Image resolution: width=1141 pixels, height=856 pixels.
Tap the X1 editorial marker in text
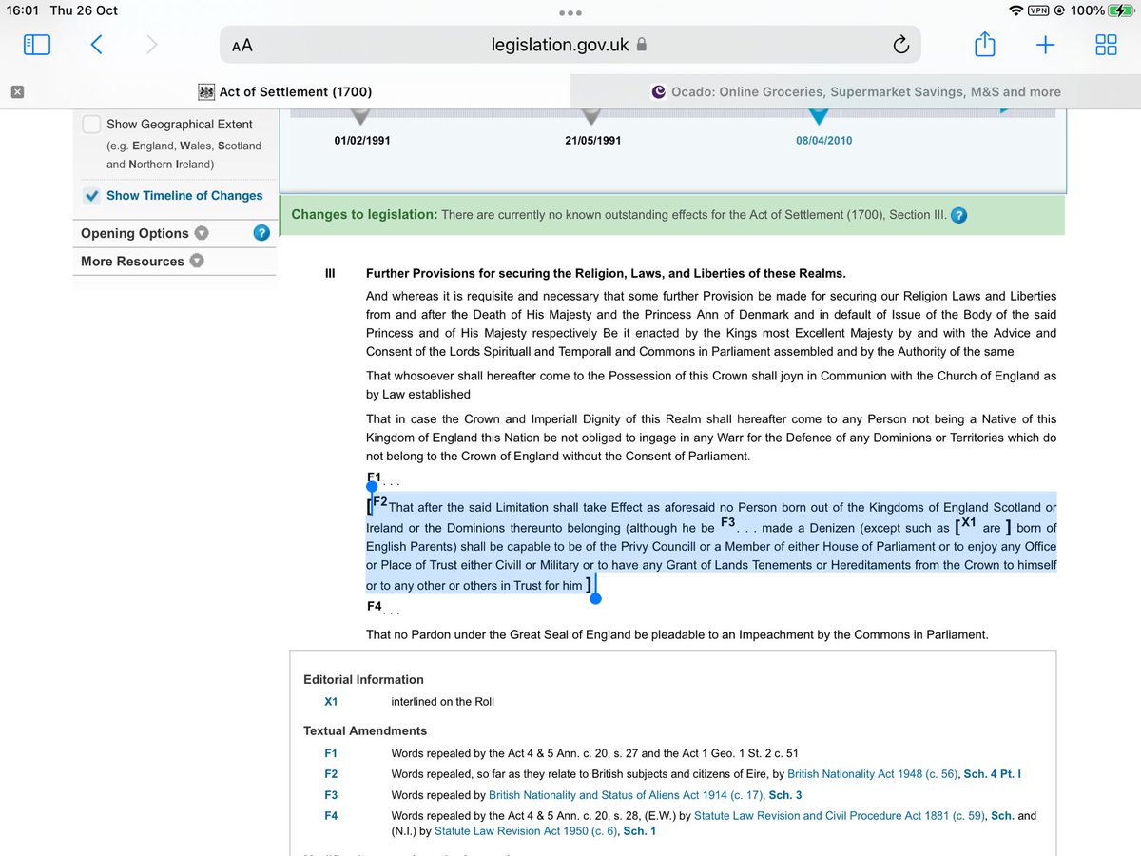(968, 524)
